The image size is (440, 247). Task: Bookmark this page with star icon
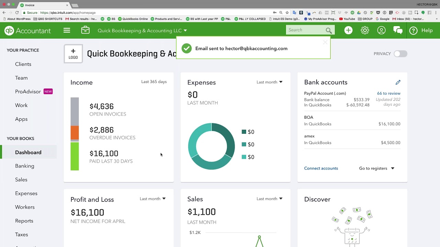[287, 13]
